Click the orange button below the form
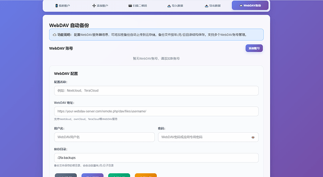Image resolution: width=323 pixels, height=177 pixels. pyautogui.click(x=146, y=175)
